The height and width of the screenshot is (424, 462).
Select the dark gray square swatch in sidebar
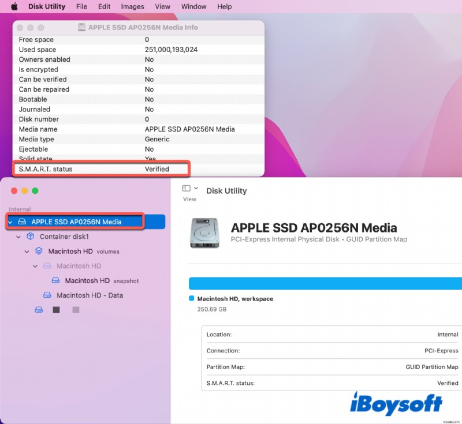(x=56, y=310)
